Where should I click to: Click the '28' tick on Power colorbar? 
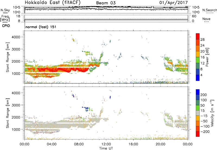(x=202, y=40)
